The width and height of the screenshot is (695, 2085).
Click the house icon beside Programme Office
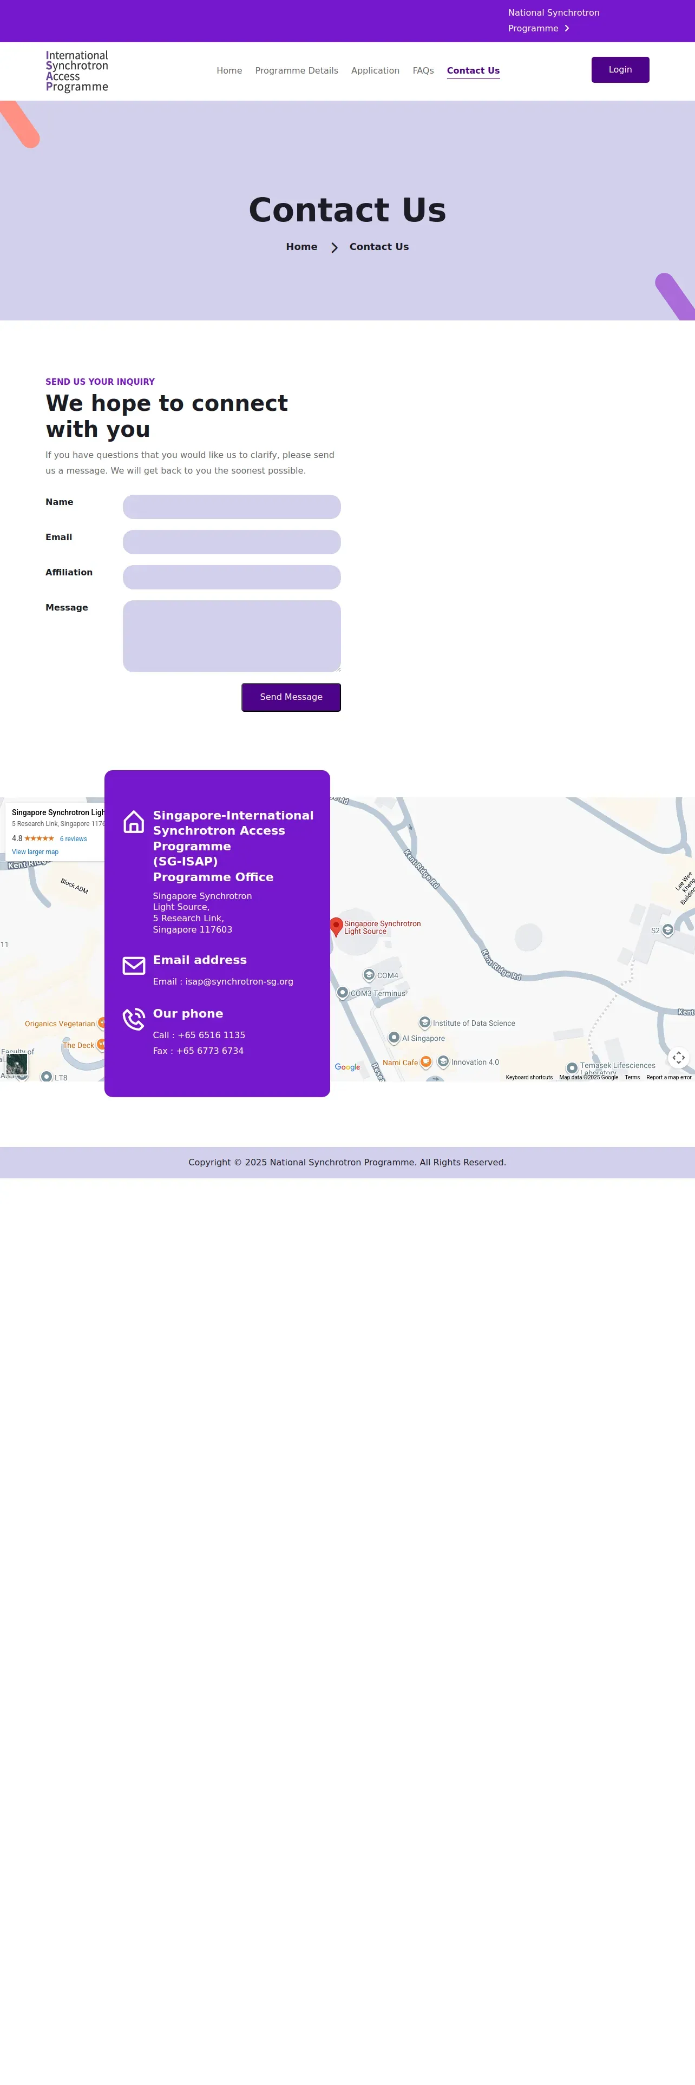tap(134, 822)
